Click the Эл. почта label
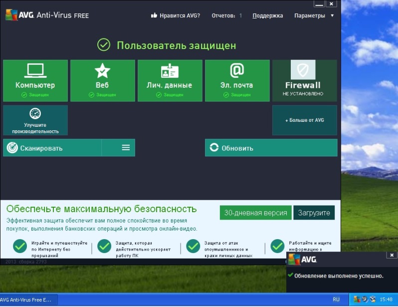 236,85
